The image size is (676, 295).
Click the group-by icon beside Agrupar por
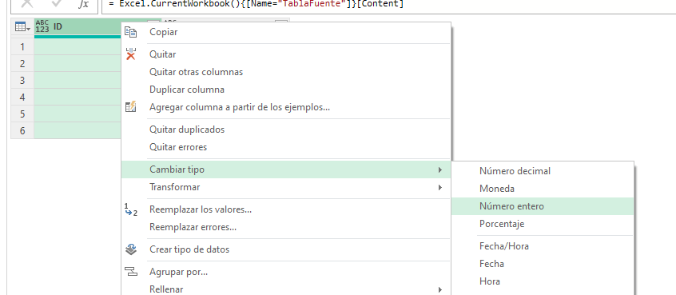click(130, 272)
